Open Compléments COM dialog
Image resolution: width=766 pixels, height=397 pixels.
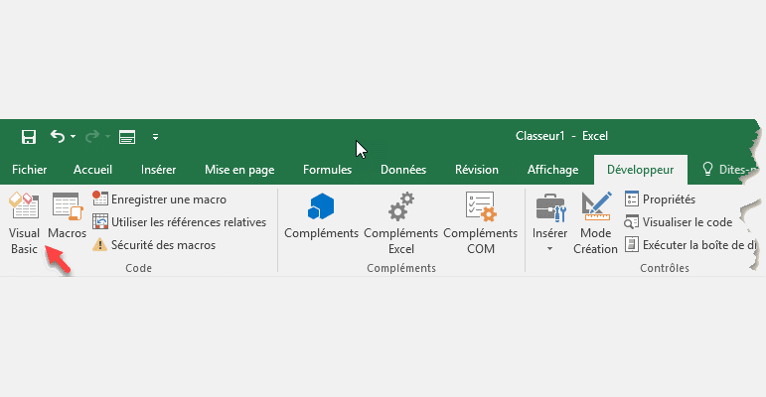480,223
